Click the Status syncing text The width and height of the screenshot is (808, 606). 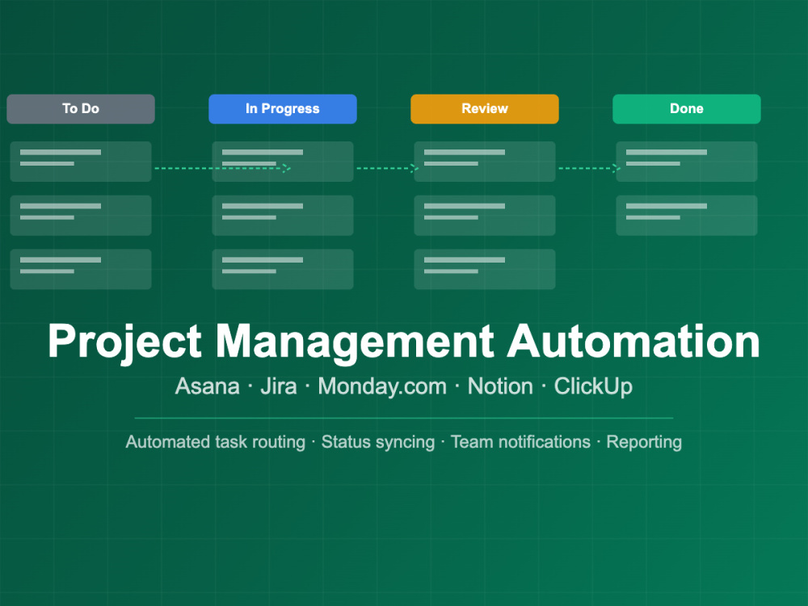point(378,442)
